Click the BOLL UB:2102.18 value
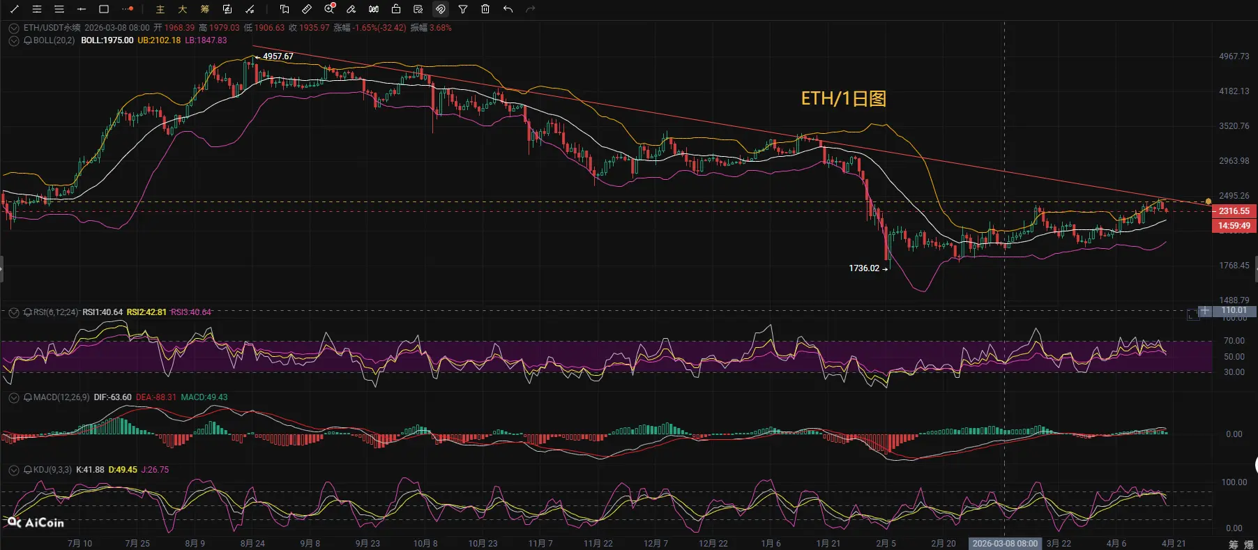1258x550 pixels. (x=159, y=40)
